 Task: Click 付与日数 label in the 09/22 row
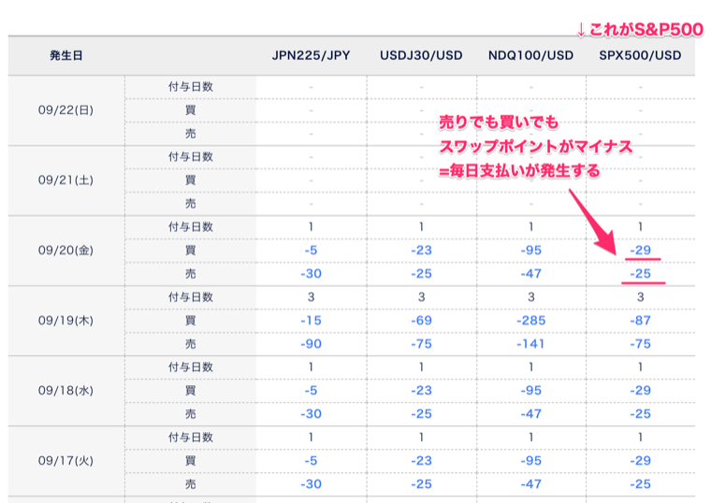pyautogui.click(x=191, y=87)
